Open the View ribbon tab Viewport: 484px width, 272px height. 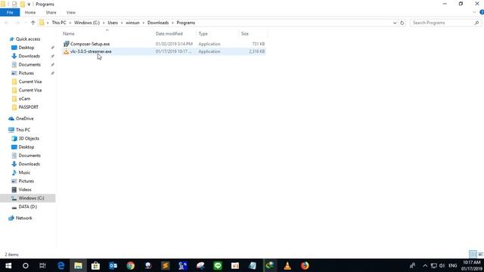(x=70, y=12)
